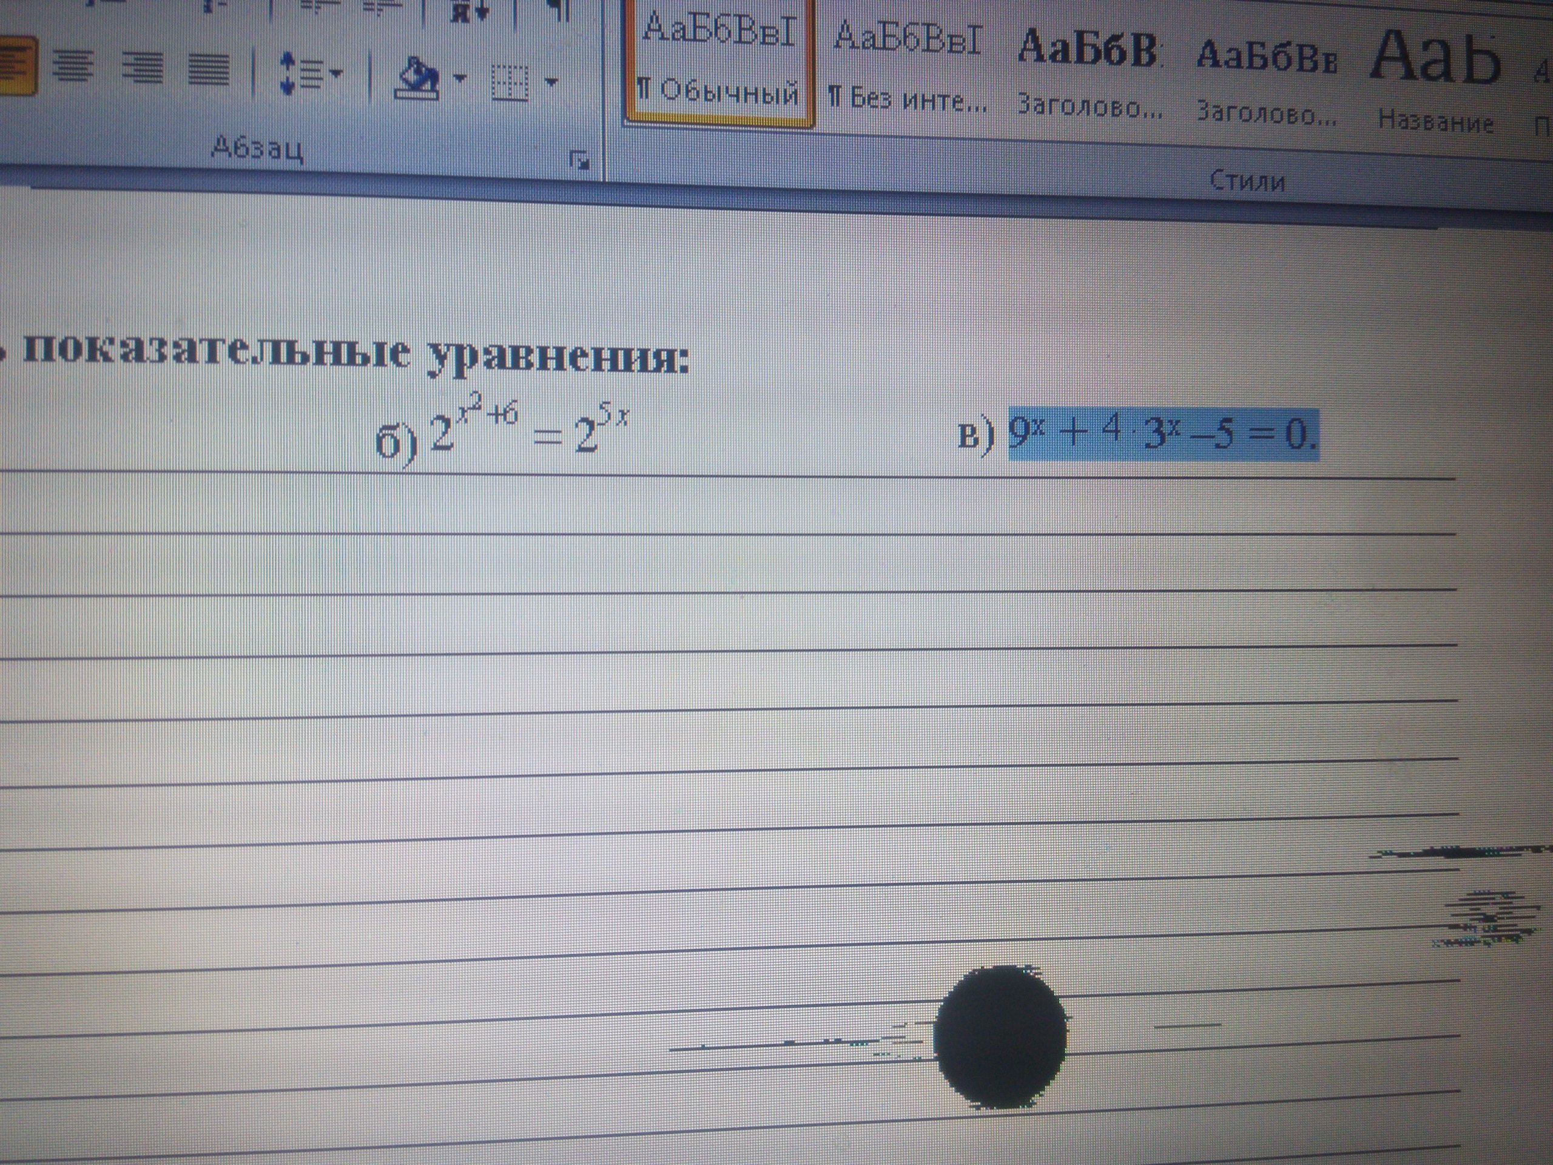Select the Обычный style
Image resolution: width=1553 pixels, height=1165 pixels.
click(719, 63)
